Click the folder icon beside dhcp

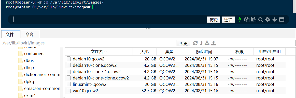[x=20, y=68]
